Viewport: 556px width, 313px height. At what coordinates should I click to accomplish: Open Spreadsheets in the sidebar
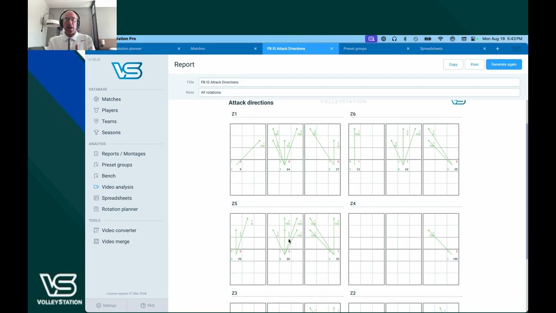pos(116,198)
